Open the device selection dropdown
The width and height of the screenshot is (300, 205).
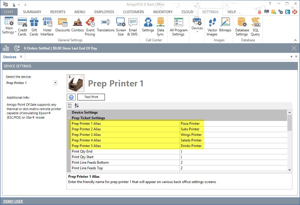point(55,83)
